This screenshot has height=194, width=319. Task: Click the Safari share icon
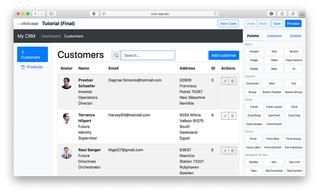click(x=282, y=14)
